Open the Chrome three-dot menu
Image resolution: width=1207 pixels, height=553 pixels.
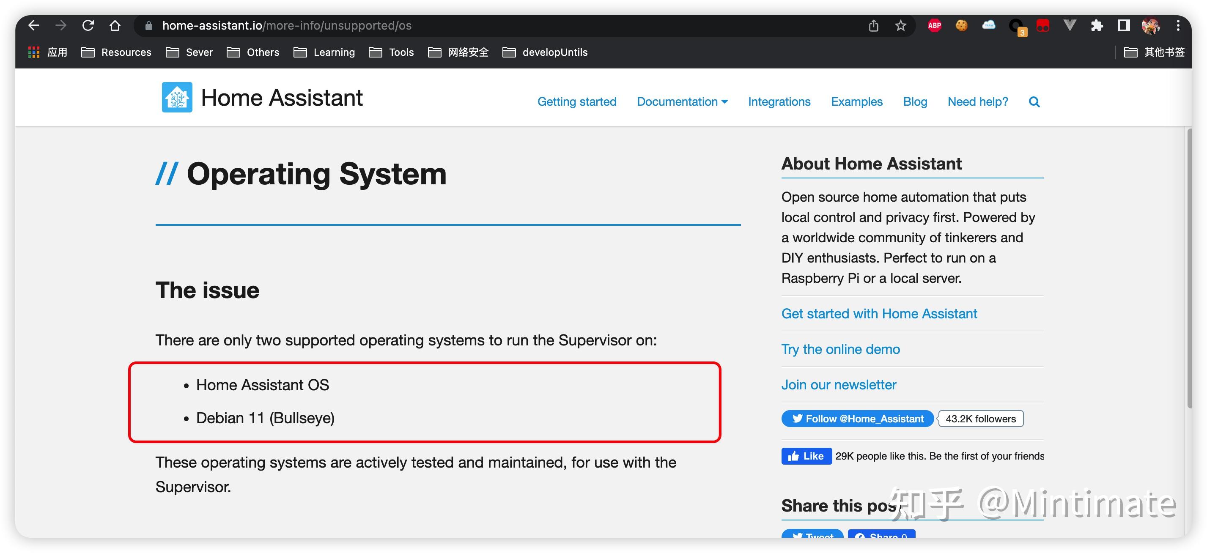(x=1178, y=25)
